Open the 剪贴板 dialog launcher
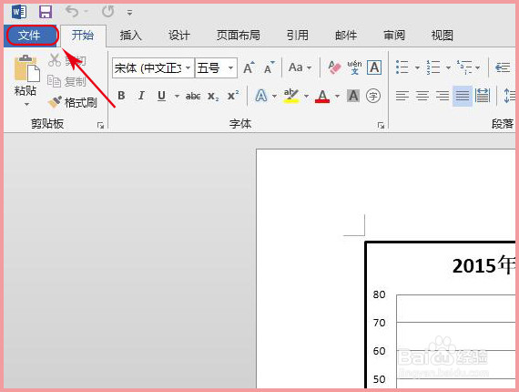Screen dimensions: 519x392 101,125
